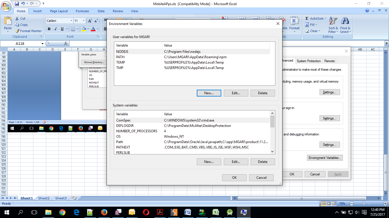Confirm Environment Variables with OK

click(x=234, y=178)
